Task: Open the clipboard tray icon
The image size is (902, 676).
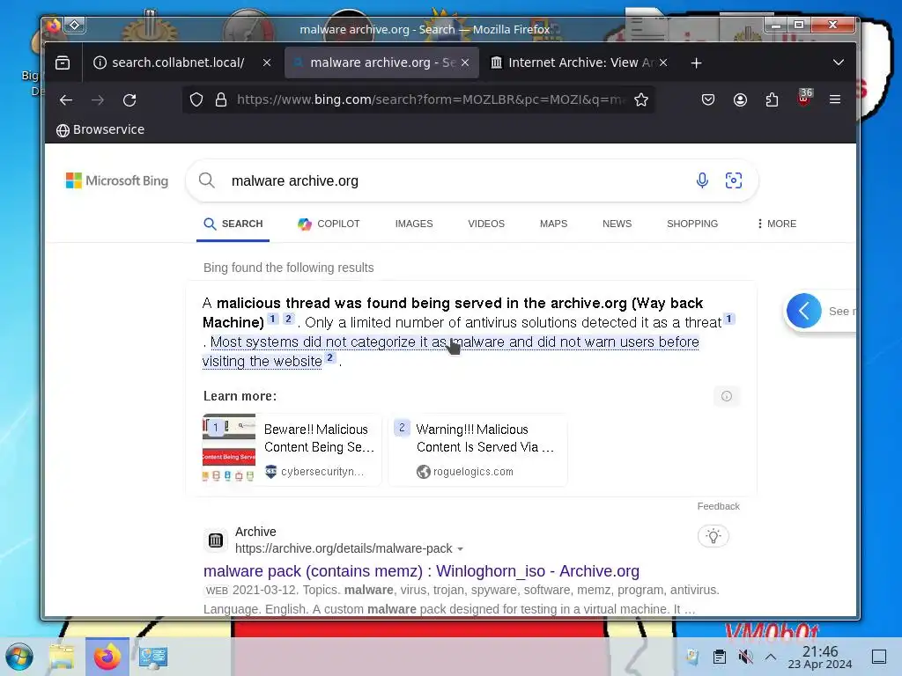Action: coord(719,657)
